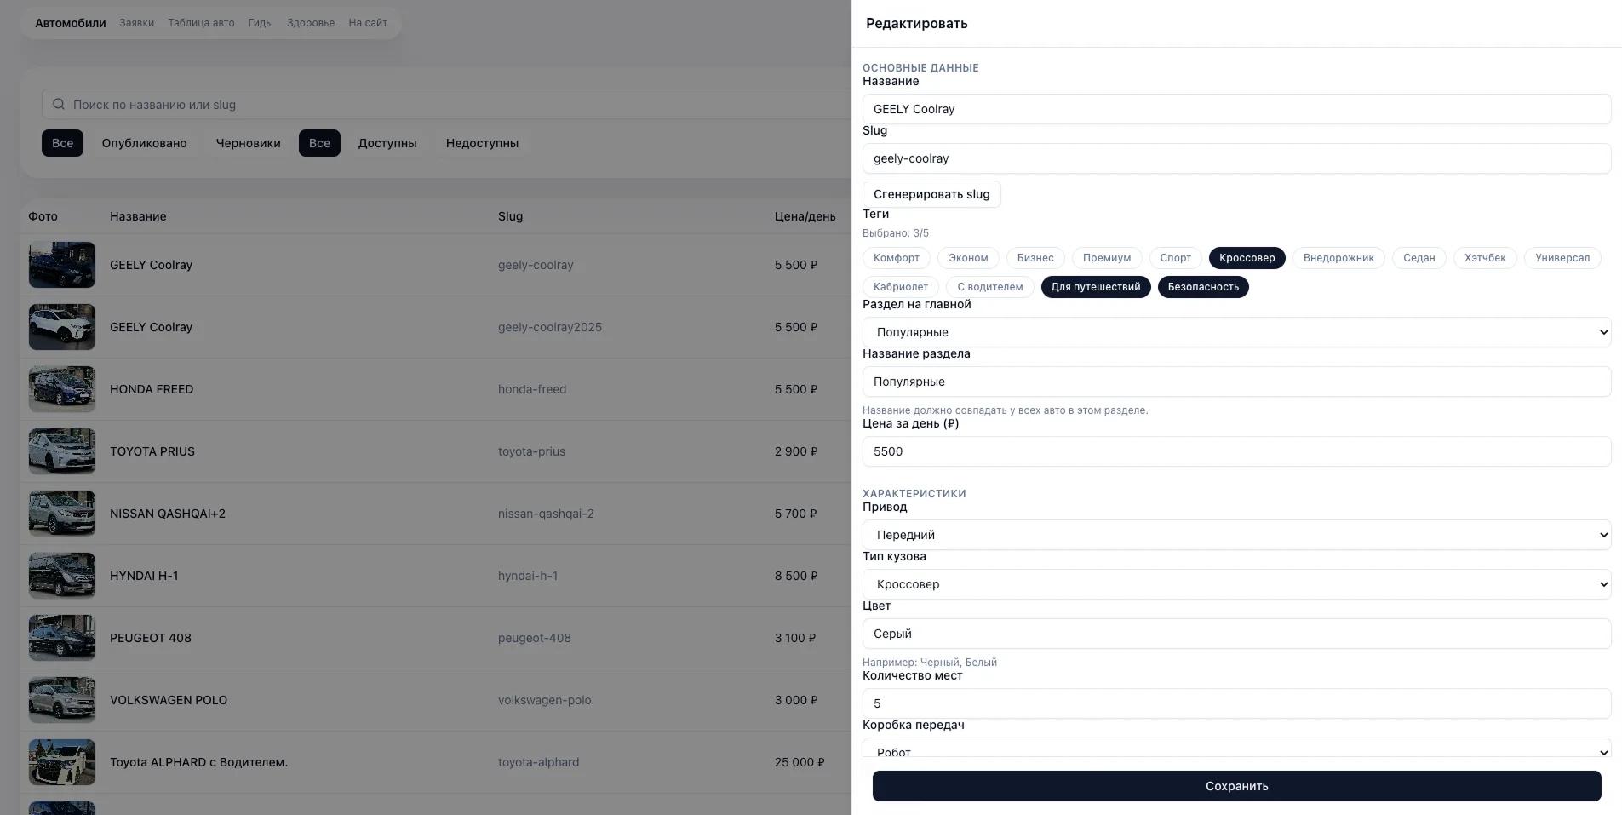Click the Slug input with geely-coolray
1622x815 pixels.
coord(1236,158)
